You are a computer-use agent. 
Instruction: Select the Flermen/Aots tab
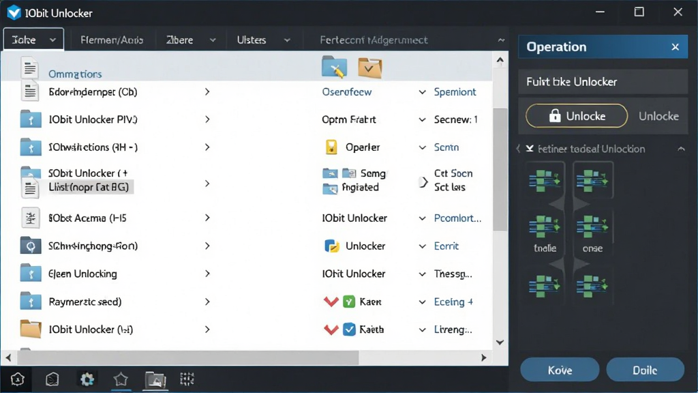tap(112, 40)
